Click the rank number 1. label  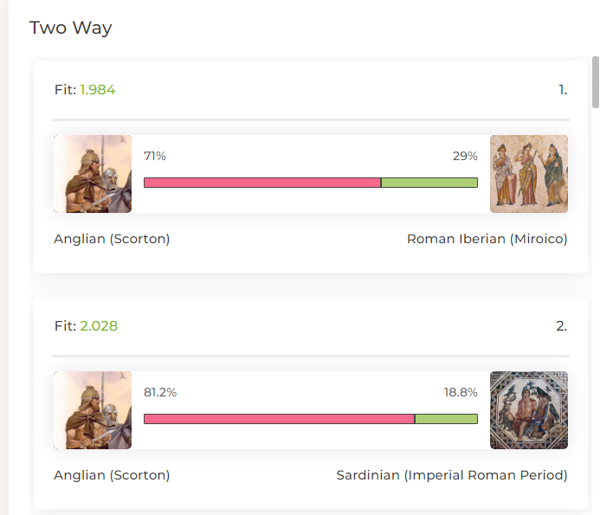pyautogui.click(x=563, y=90)
